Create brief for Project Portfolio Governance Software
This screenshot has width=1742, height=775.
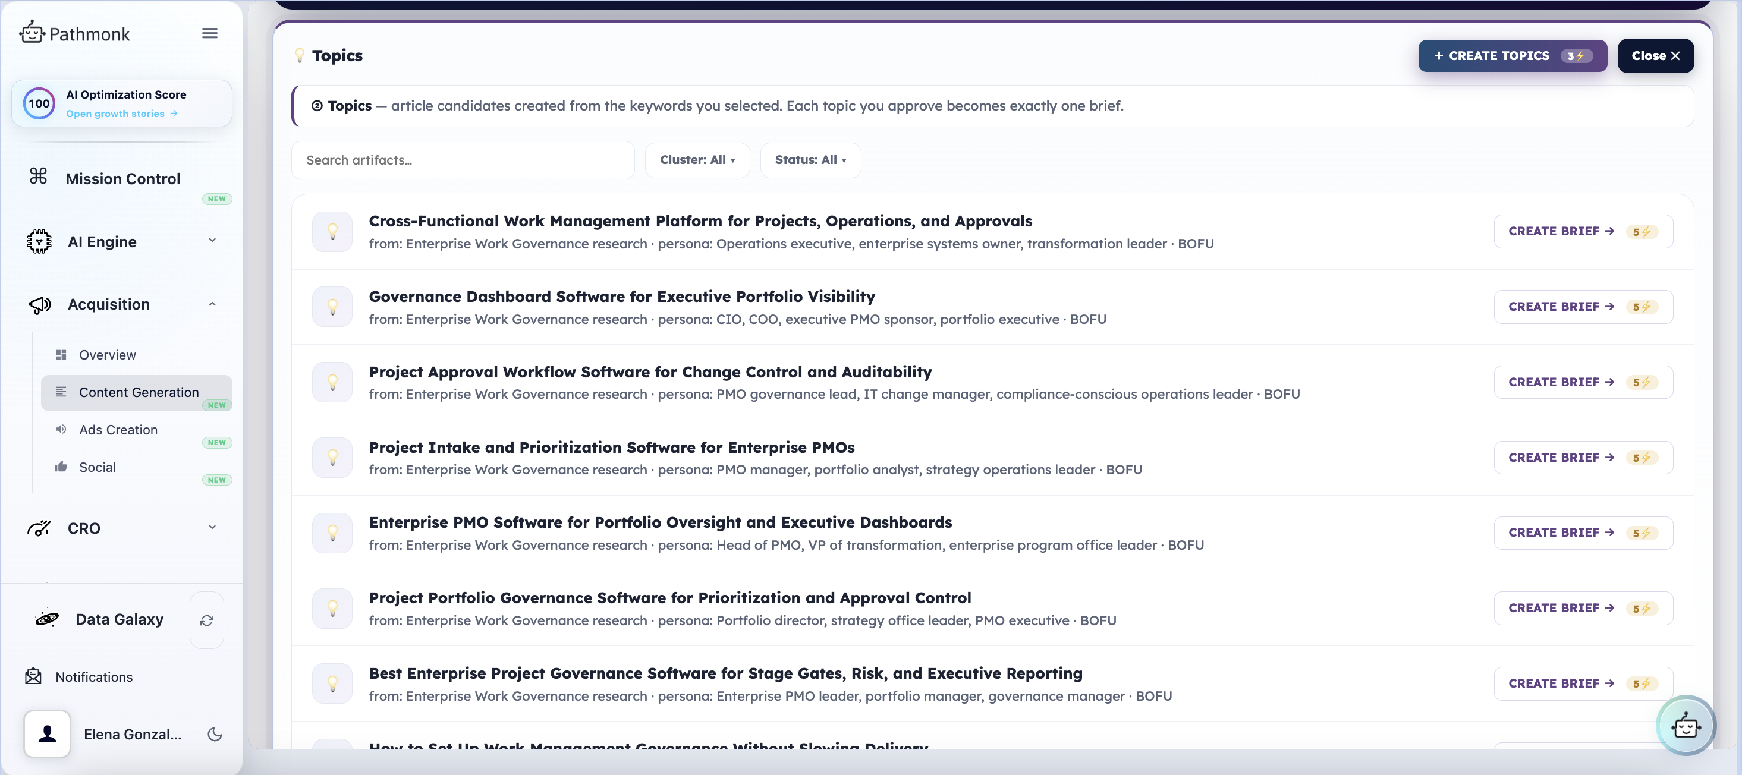click(1583, 609)
